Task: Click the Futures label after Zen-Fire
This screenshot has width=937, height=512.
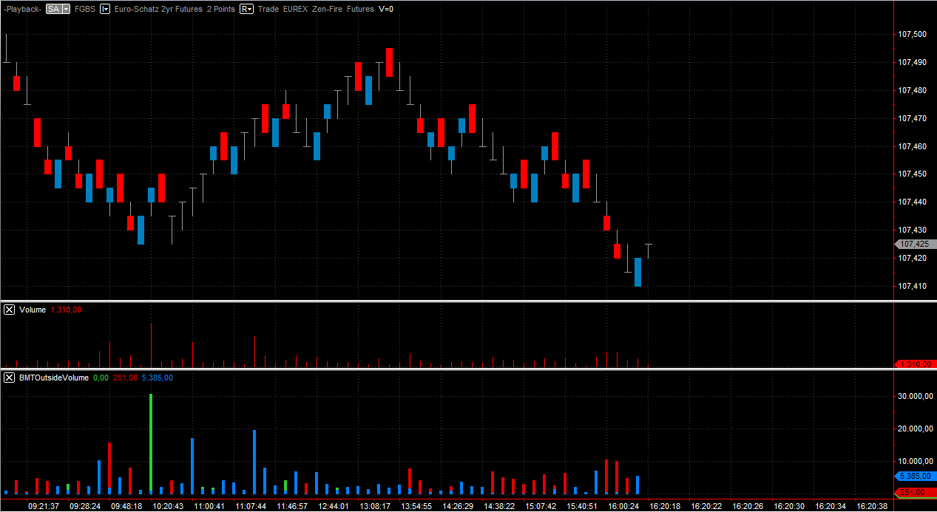Action: [x=361, y=9]
